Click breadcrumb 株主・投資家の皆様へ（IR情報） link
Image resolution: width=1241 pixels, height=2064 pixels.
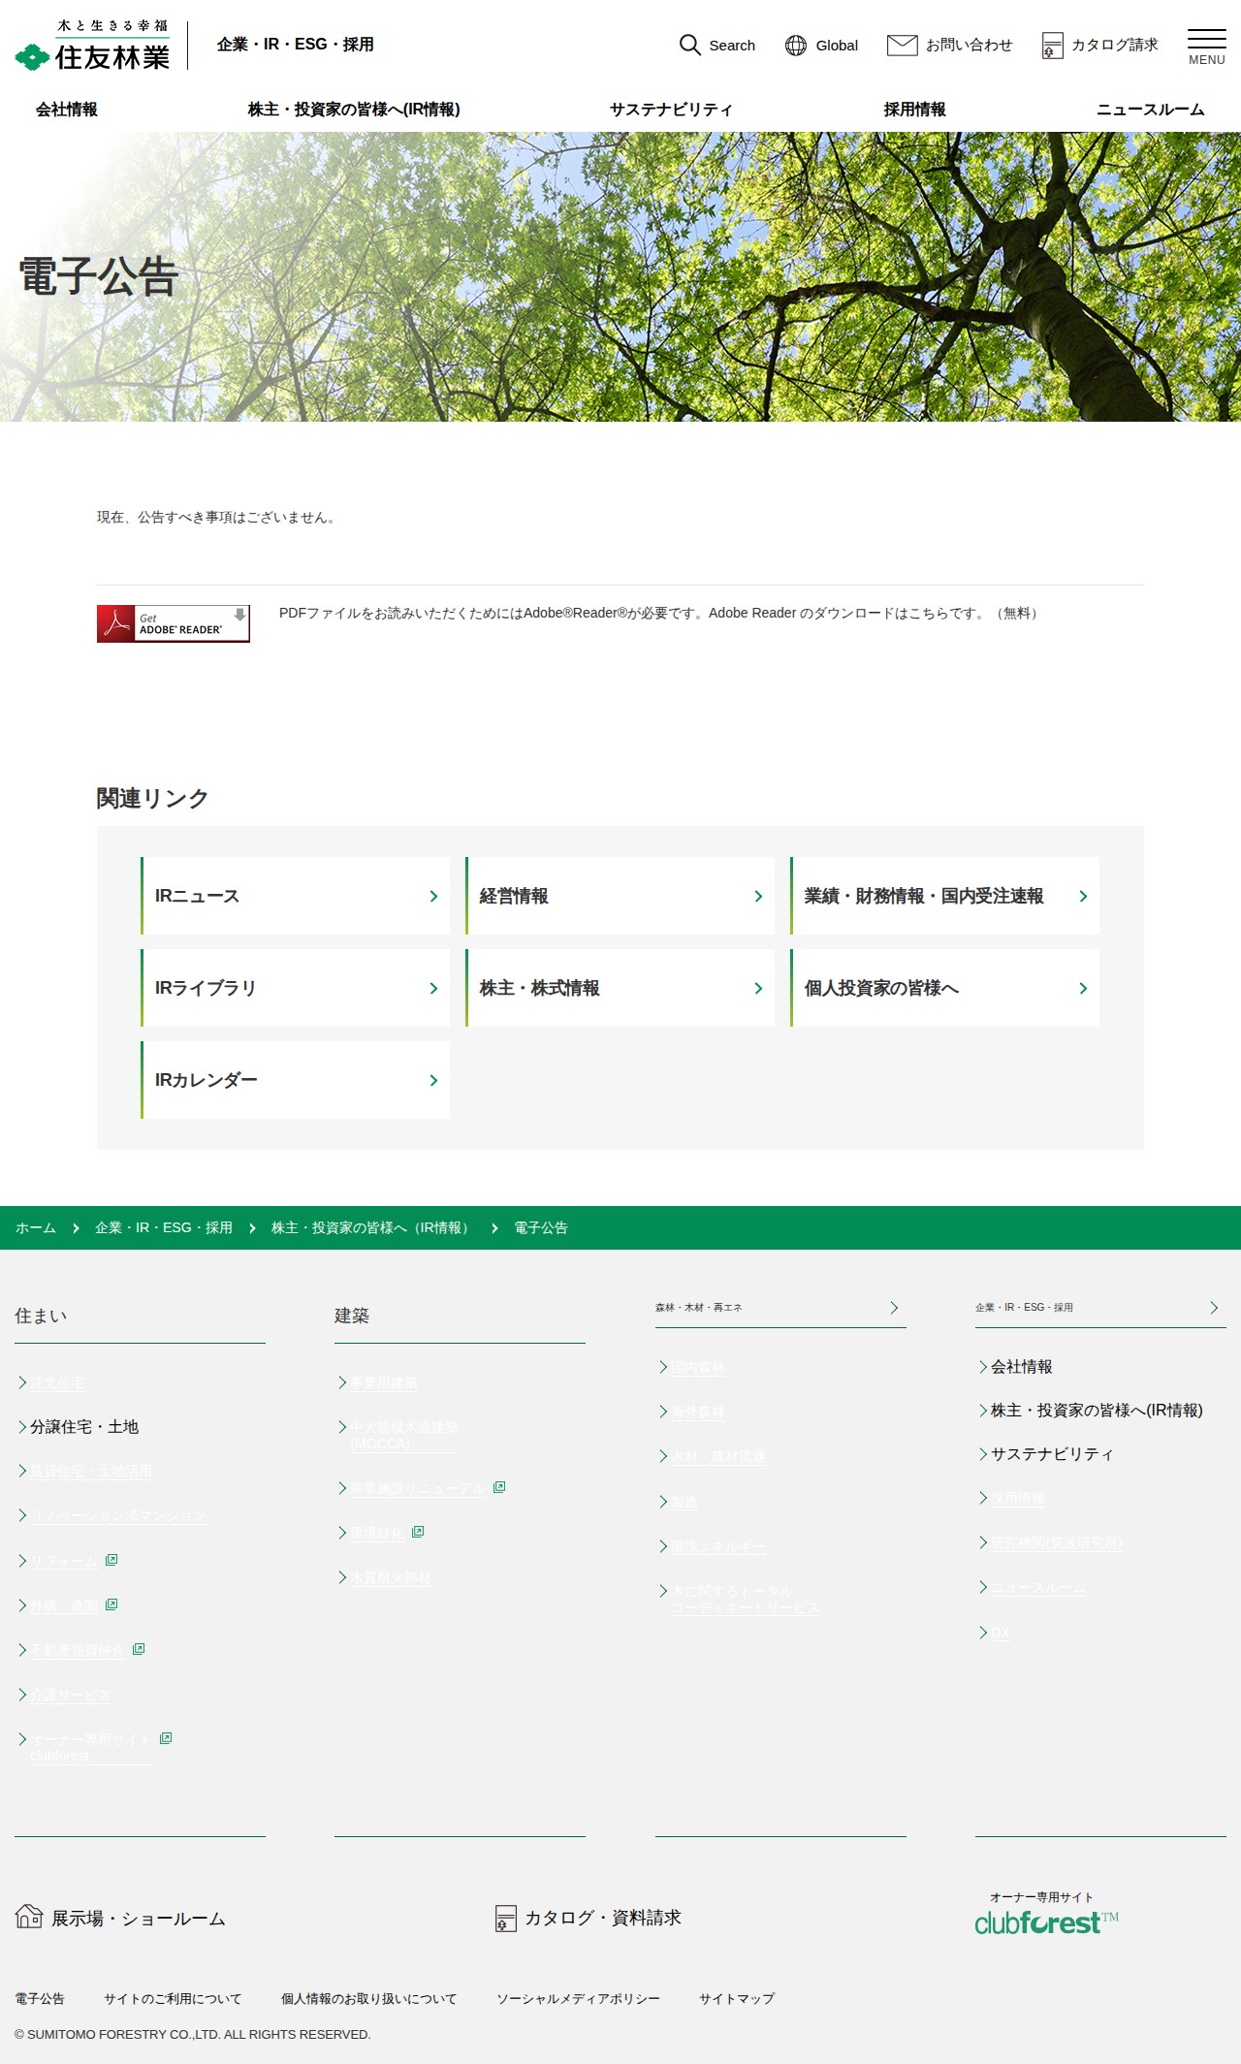373,1227
